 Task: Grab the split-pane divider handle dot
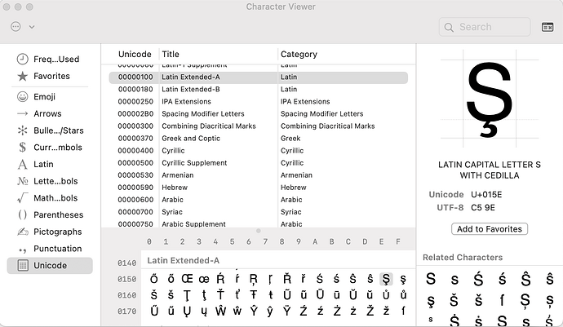point(258,231)
